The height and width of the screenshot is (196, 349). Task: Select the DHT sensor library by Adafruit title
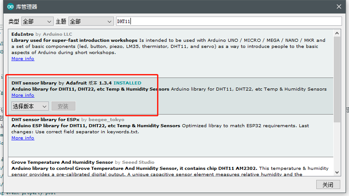pyautogui.click(x=34, y=83)
